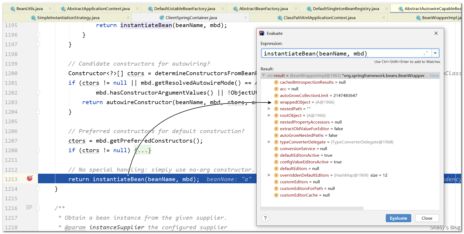This screenshot has width=464, height=234.
Task: Select the autoGrowCollectionLimit field row
Action: pyautogui.click(x=350, y=95)
